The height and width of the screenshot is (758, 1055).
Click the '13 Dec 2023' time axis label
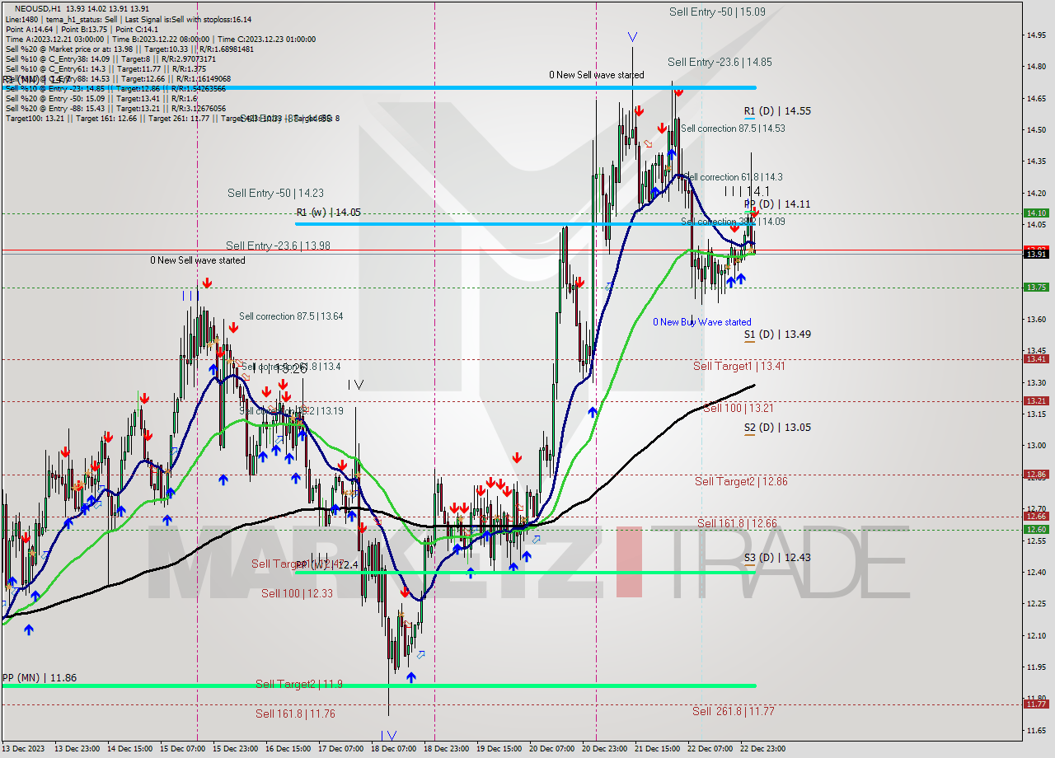pyautogui.click(x=24, y=749)
